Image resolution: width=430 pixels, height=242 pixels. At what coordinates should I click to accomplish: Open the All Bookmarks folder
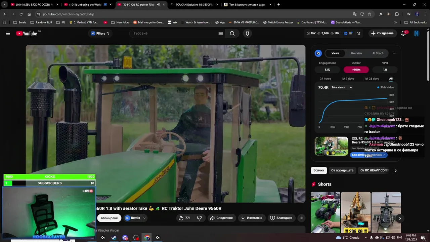tap(416, 23)
